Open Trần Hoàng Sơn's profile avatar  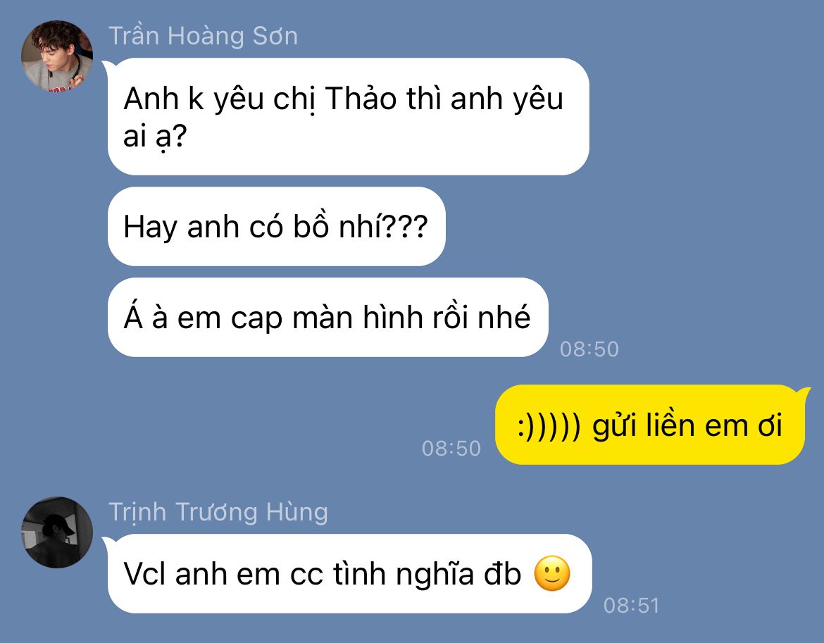(x=57, y=56)
